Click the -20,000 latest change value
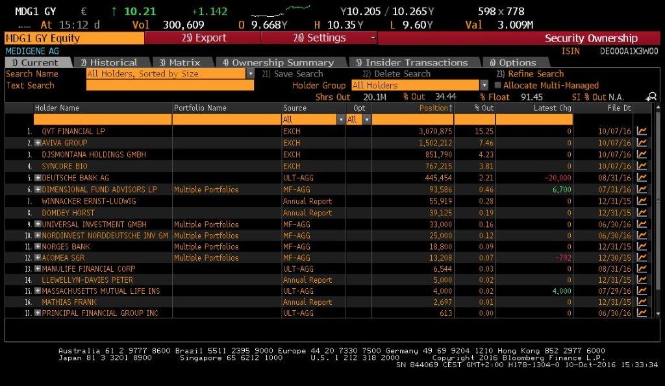665x386 pixels. (x=558, y=178)
